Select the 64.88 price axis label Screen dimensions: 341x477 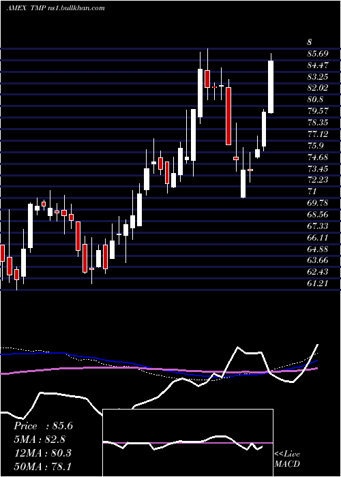pyautogui.click(x=318, y=249)
